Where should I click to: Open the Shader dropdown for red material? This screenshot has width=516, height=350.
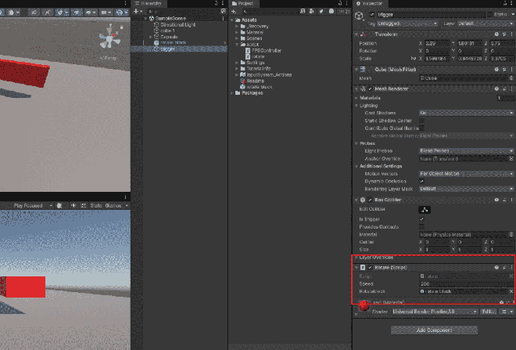[435, 312]
